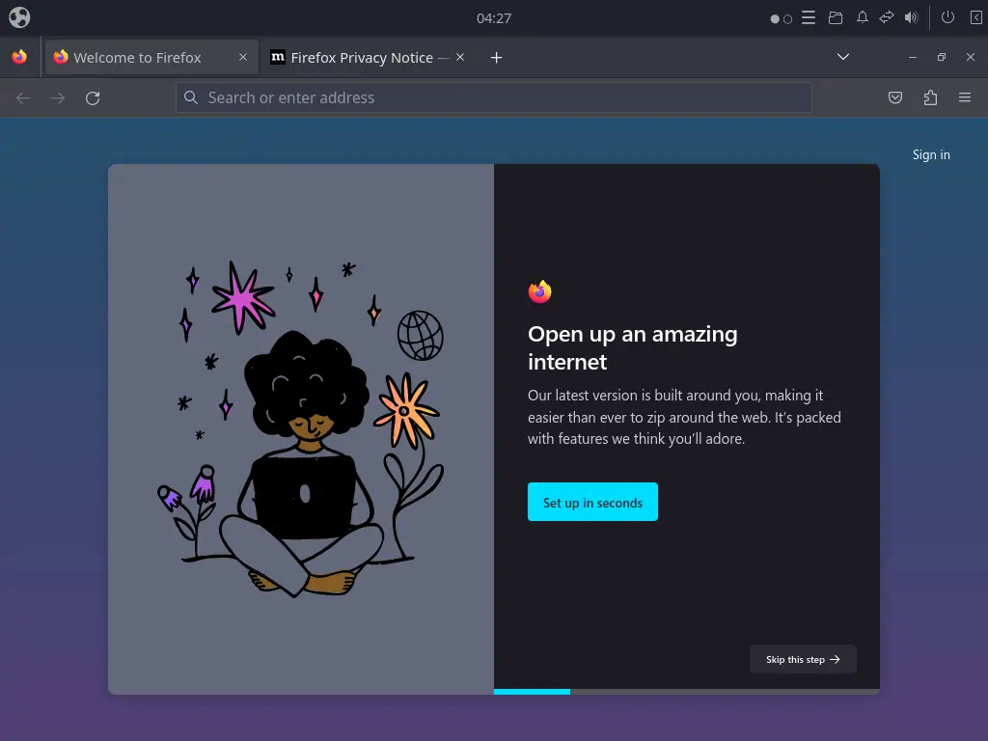The height and width of the screenshot is (741, 988).
Task: Go forward one page
Action: click(x=58, y=97)
